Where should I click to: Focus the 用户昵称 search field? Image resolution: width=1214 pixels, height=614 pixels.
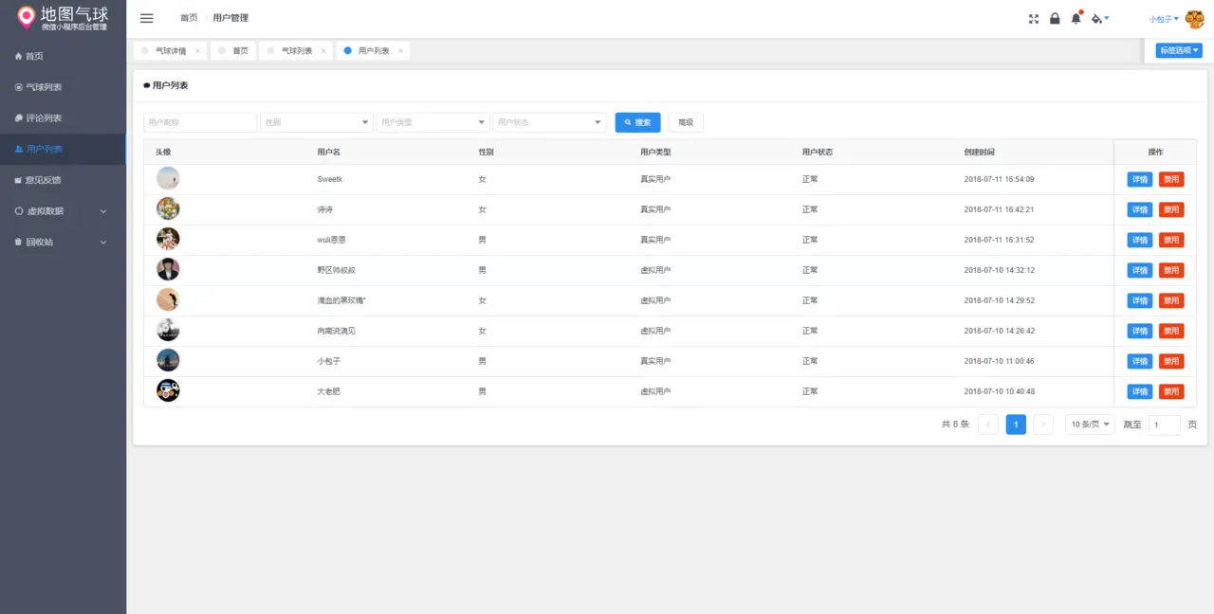pyautogui.click(x=200, y=122)
